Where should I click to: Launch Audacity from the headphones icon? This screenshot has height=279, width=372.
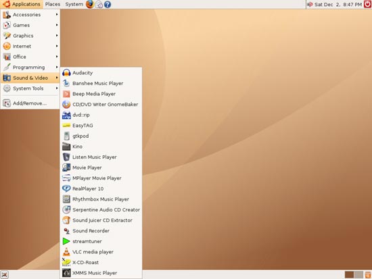pyautogui.click(x=66, y=73)
